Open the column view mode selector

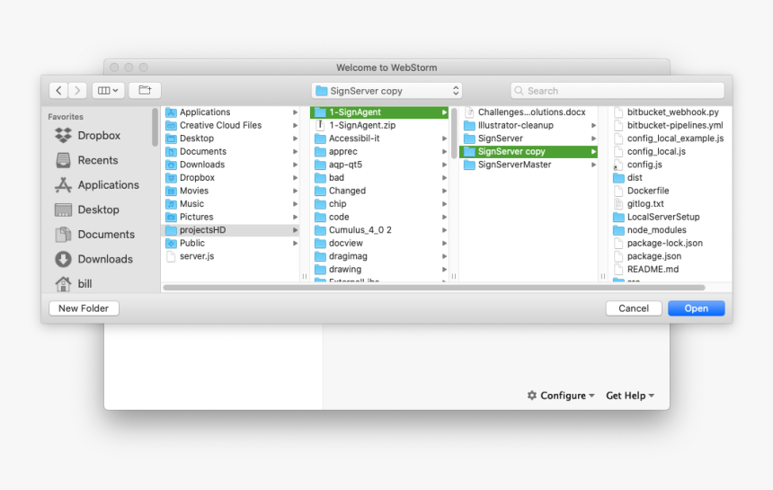[x=108, y=90]
